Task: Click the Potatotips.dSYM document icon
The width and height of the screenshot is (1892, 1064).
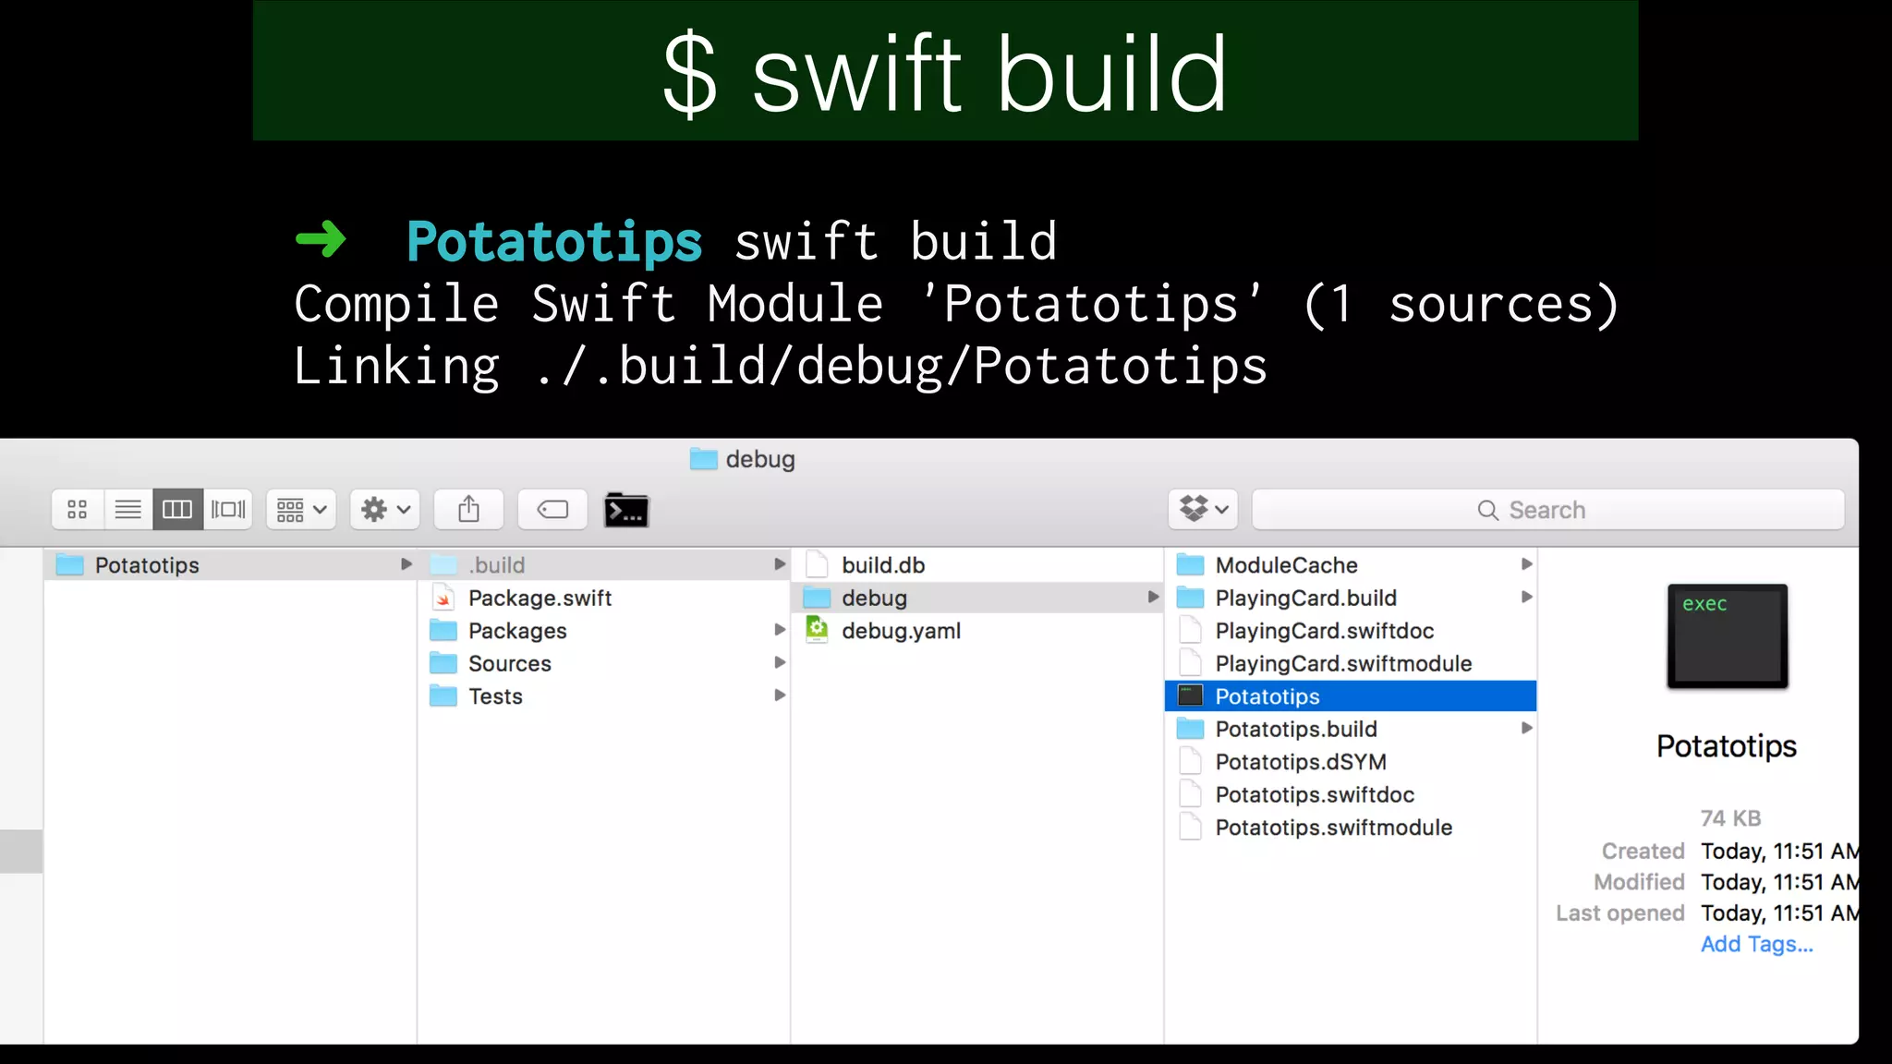Action: [x=1191, y=761]
